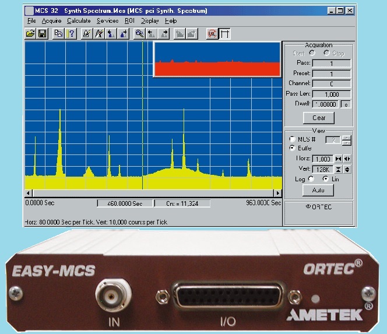Click the 460.0000 Sec marker readout

point(125,203)
